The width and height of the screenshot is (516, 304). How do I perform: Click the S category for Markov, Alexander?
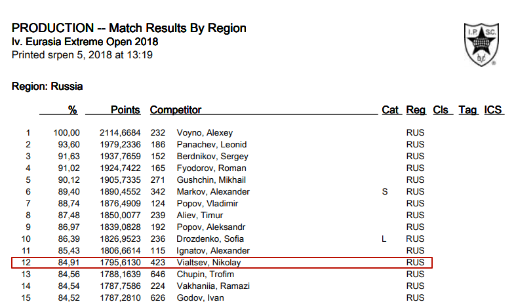tap(385, 192)
